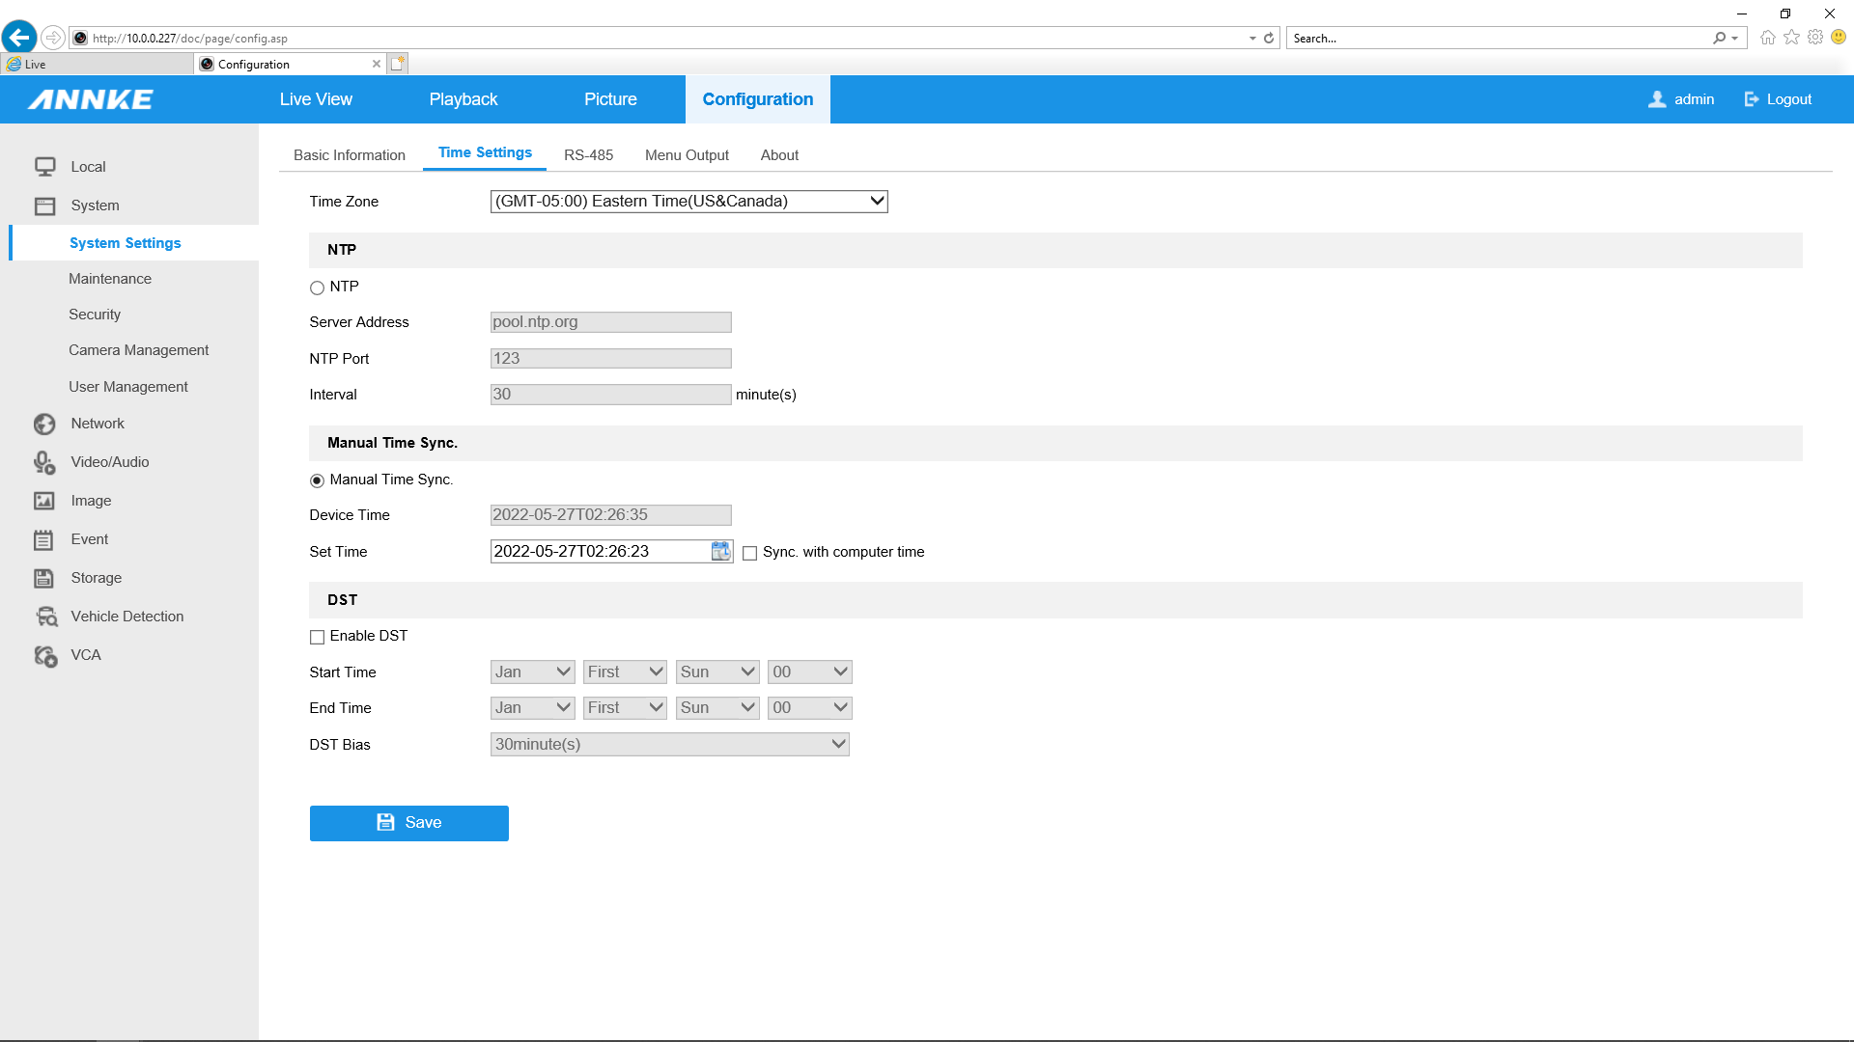The height and width of the screenshot is (1042, 1854).
Task: Open Start Time weekday dropdown
Action: [x=717, y=672]
